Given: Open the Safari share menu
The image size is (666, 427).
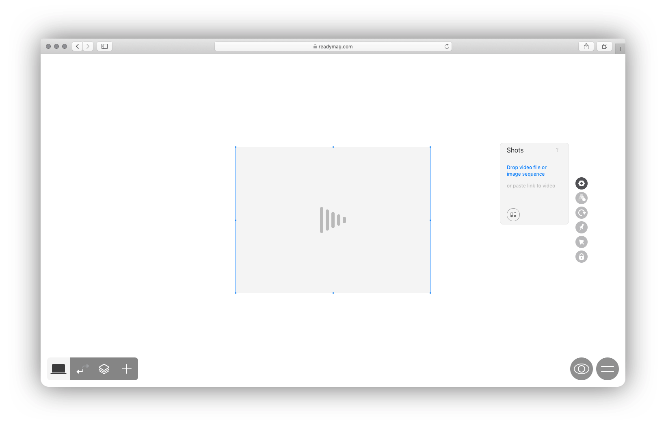Looking at the screenshot, I should coord(586,46).
